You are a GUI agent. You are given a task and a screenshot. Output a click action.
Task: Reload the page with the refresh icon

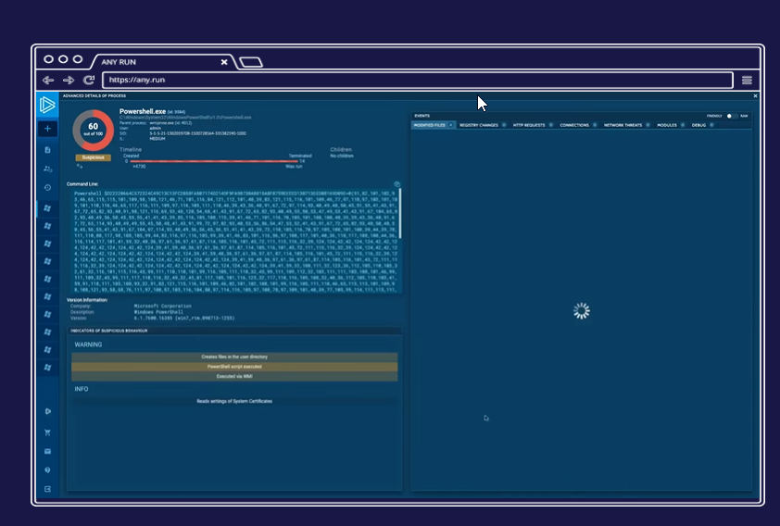point(89,80)
